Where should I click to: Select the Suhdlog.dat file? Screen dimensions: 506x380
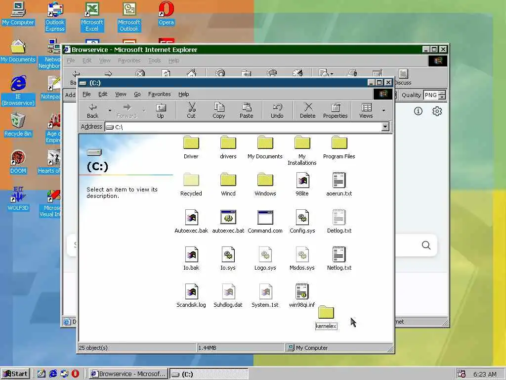(228, 296)
